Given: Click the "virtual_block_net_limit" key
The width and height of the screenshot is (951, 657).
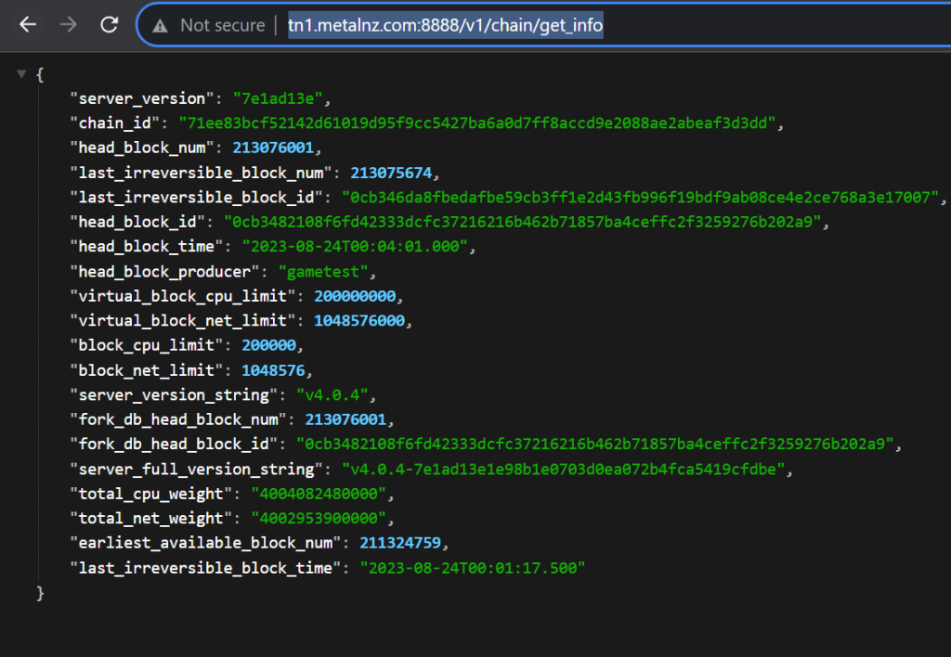Looking at the screenshot, I should coord(183,321).
